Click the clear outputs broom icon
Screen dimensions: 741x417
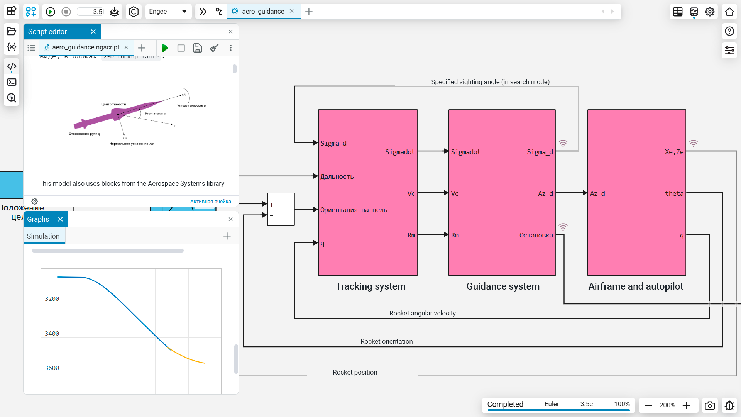pyautogui.click(x=214, y=48)
